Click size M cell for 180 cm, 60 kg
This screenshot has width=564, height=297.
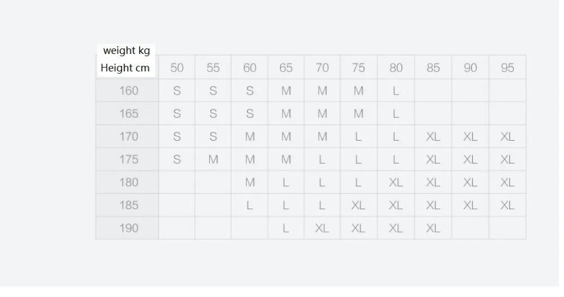[x=250, y=182]
